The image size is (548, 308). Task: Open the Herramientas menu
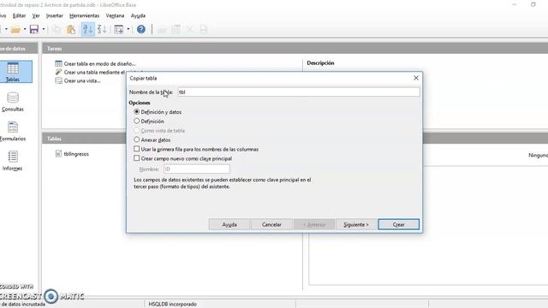(x=84, y=15)
